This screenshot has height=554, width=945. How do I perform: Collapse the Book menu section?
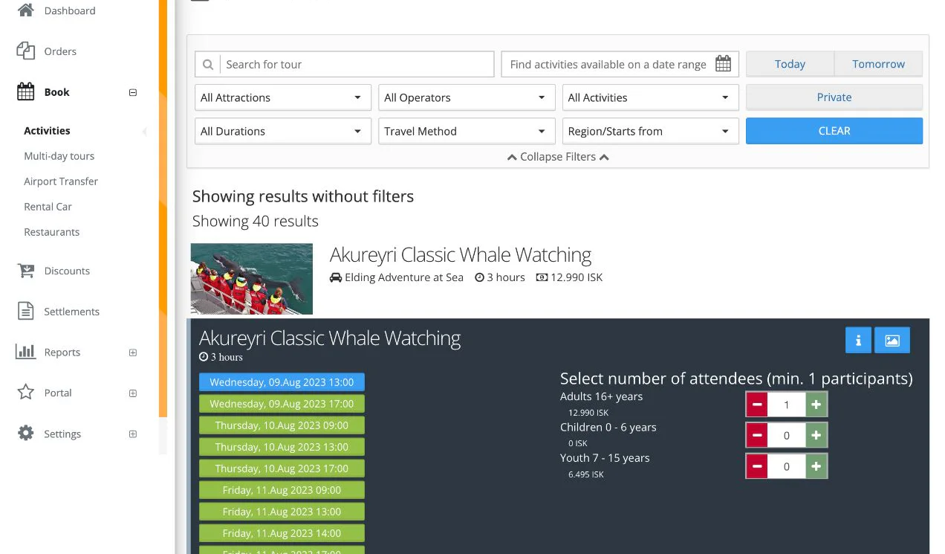[133, 92]
